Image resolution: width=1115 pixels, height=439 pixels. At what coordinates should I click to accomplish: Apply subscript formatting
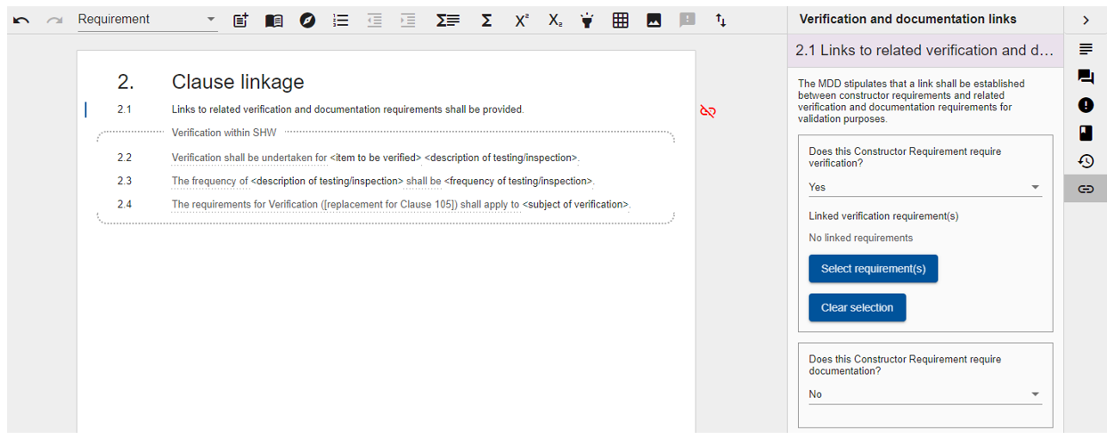(x=554, y=20)
